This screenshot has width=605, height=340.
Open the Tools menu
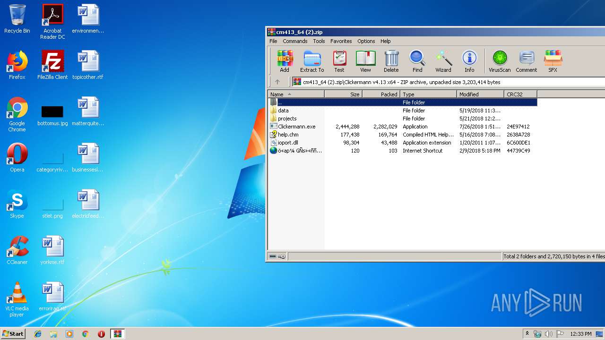click(x=319, y=41)
